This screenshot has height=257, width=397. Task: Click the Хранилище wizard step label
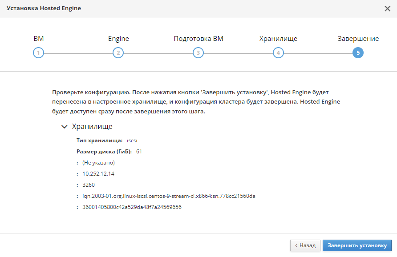click(x=278, y=39)
